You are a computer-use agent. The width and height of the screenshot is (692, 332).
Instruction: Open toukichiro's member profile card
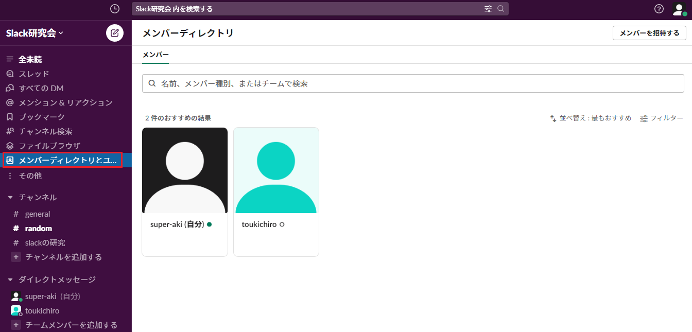click(276, 191)
